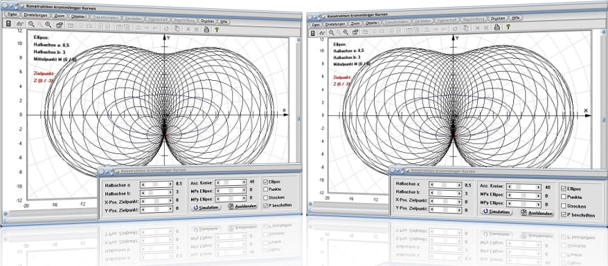Enable Punkte checkbox in left control panel
The width and height of the screenshot is (608, 266).
tap(265, 189)
